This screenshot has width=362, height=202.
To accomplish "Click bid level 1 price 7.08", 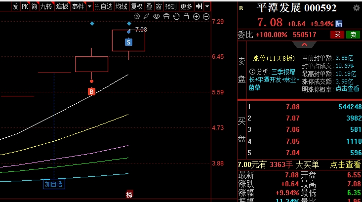I will coord(293,107).
